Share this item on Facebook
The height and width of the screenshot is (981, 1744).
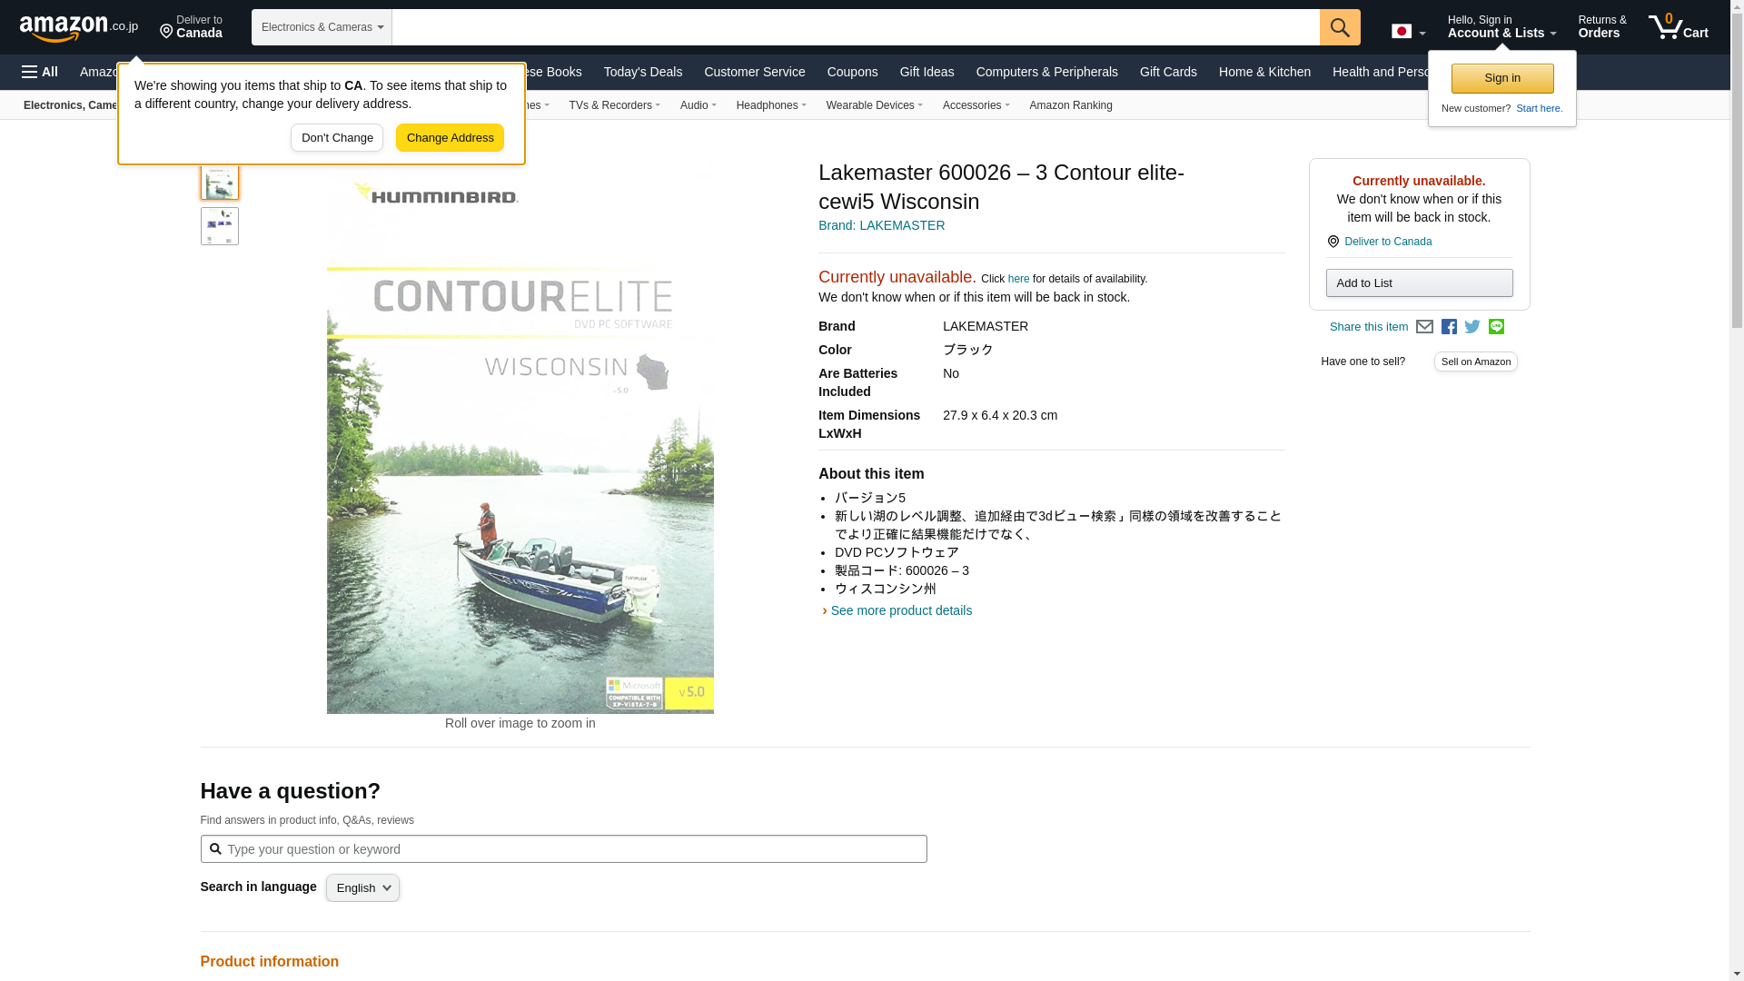pos(1449,327)
